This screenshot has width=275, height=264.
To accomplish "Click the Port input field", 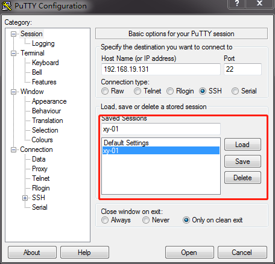I will click(242, 69).
